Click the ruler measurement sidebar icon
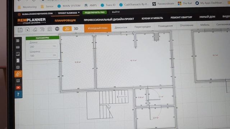 18,47
